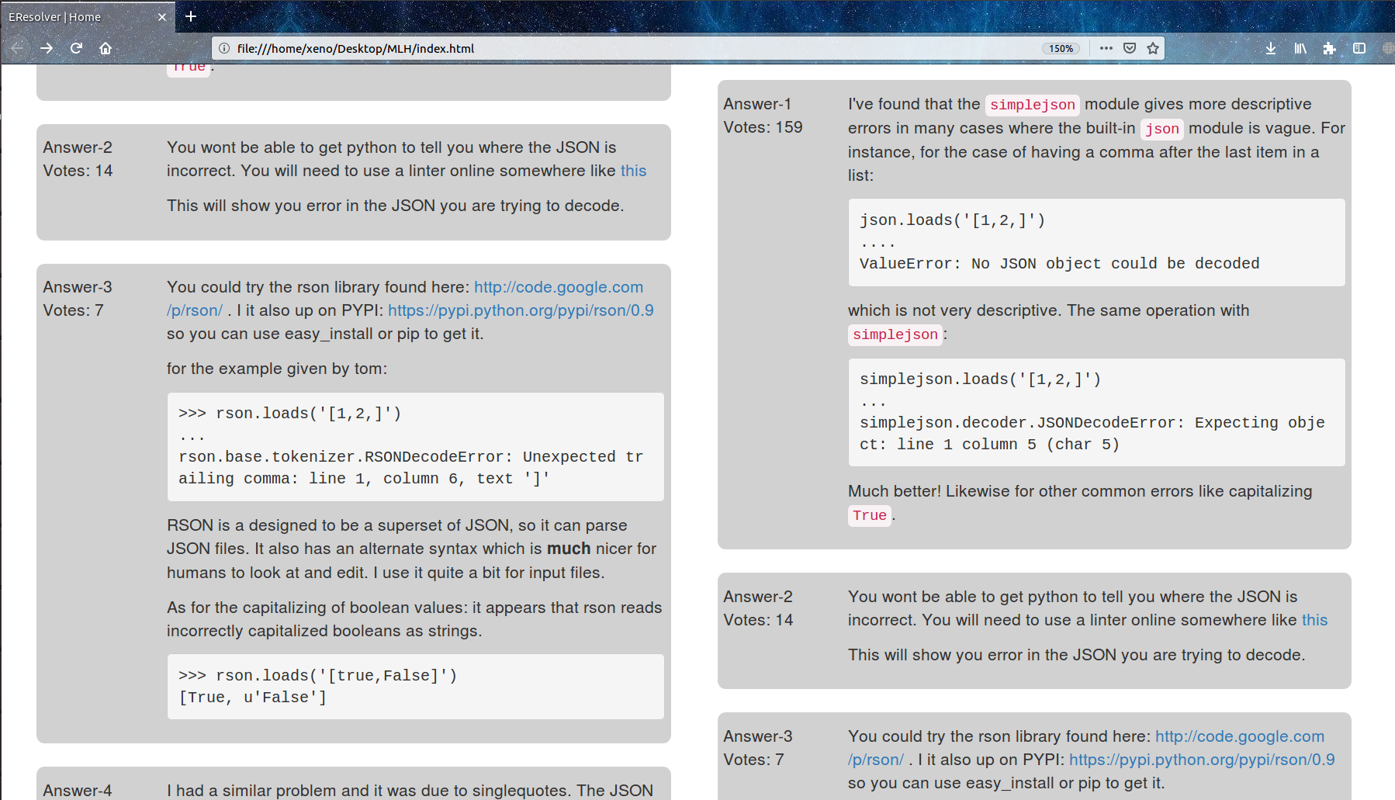Open the pypi rson/0.9 link in right Answer-3

click(1202, 760)
